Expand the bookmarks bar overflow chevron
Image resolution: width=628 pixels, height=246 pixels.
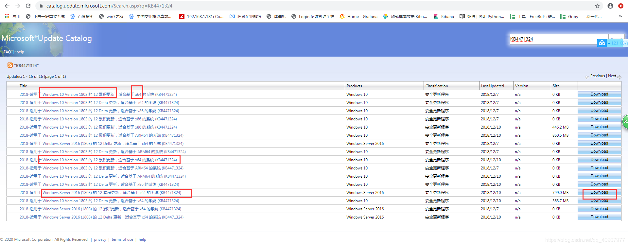coord(620,16)
